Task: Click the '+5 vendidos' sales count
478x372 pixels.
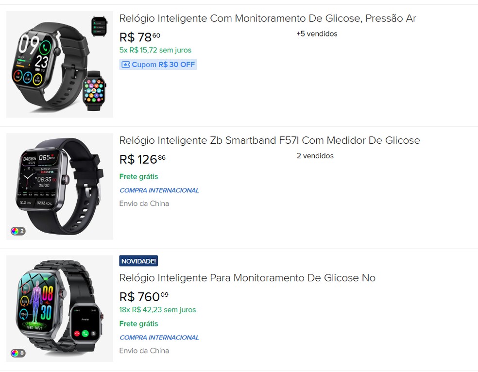Action: [x=316, y=34]
